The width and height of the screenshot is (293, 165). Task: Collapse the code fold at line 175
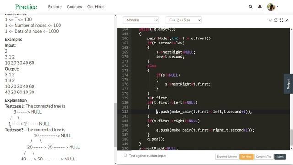tap(130, 80)
